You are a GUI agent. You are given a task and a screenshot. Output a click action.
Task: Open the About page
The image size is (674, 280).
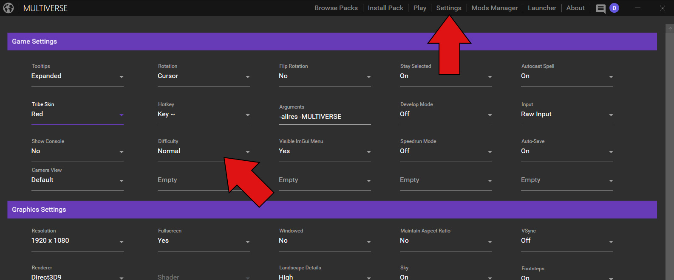tap(575, 8)
